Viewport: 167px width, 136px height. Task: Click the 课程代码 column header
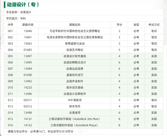pyautogui.click(x=28, y=25)
